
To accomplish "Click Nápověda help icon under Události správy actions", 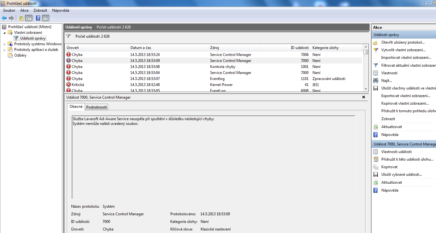I will 376,135.
